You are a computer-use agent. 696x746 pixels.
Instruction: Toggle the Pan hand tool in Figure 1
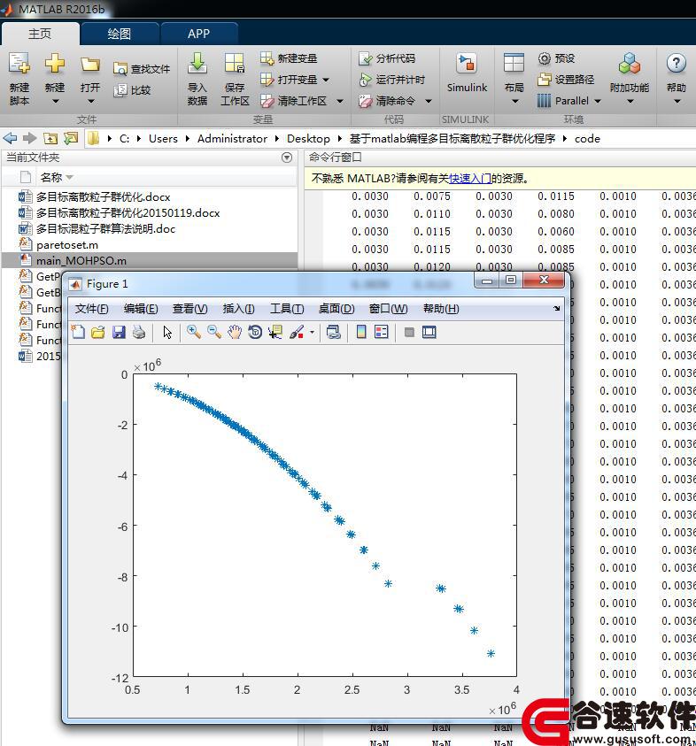(235, 332)
